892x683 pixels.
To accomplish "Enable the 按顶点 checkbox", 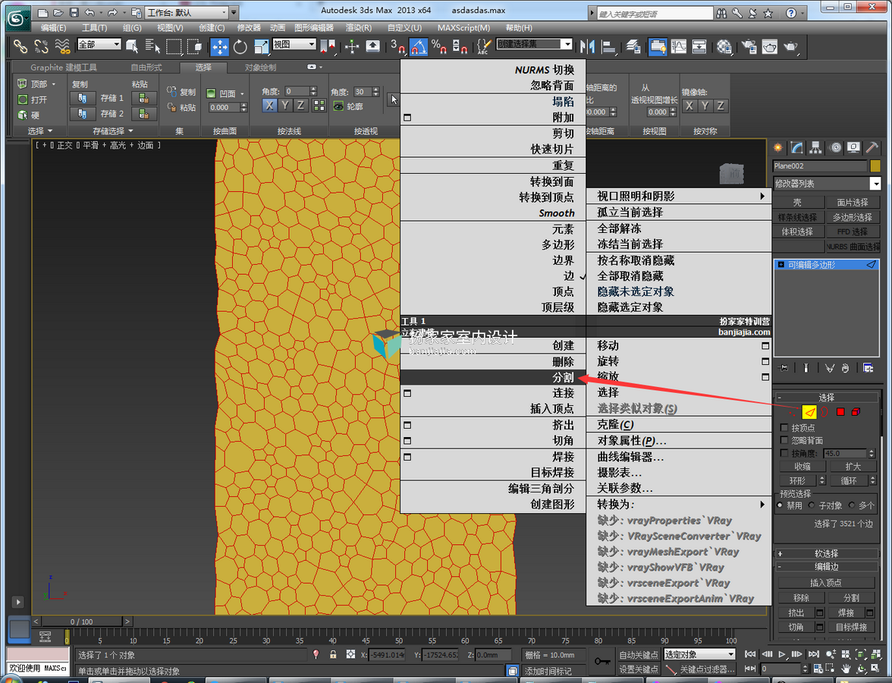I will (x=784, y=427).
